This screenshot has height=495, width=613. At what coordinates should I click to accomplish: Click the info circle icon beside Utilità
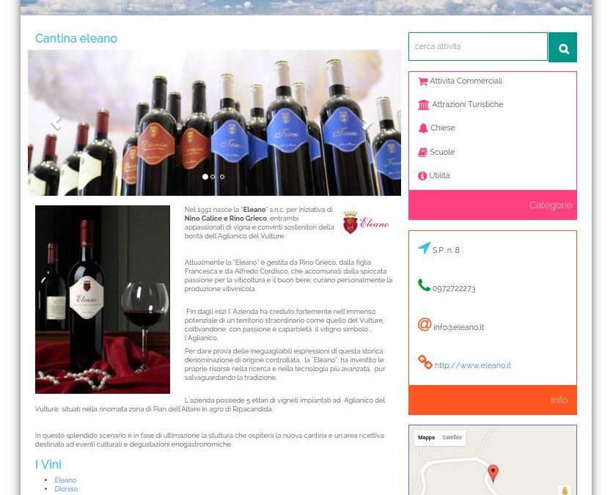click(422, 176)
